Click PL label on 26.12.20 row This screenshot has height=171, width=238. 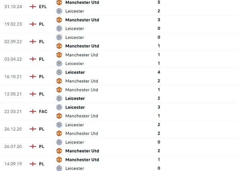[x=42, y=129]
